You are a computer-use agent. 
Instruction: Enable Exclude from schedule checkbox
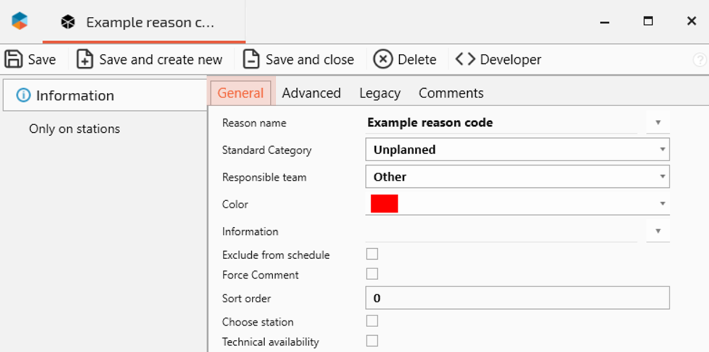tap(372, 254)
